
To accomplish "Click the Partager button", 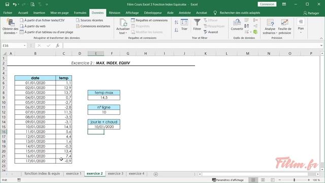I will [x=311, y=13].
